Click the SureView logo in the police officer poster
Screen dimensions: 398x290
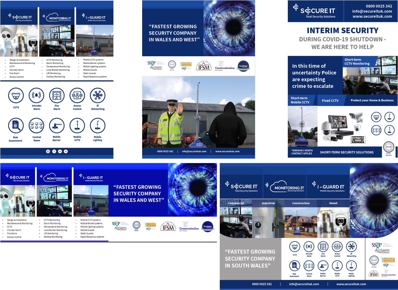click(244, 66)
